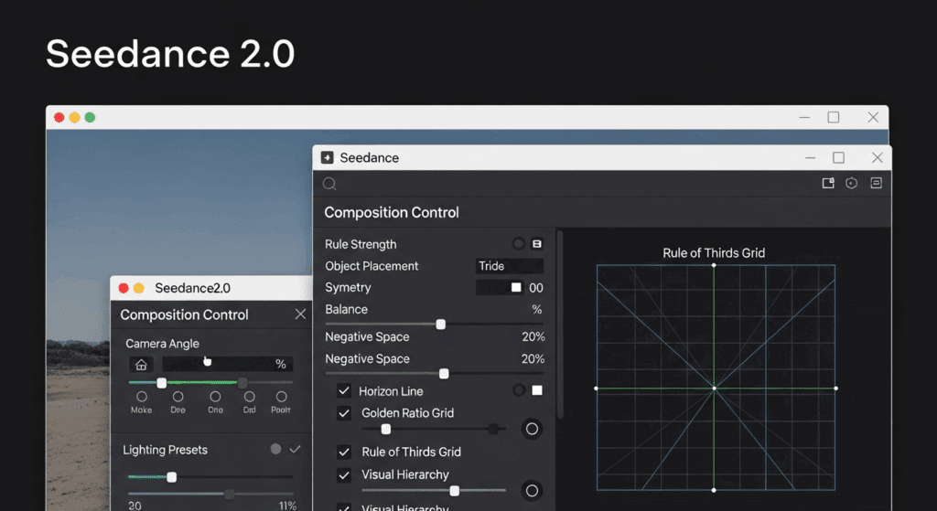Click the center point of the thirds grid
This screenshot has height=511, width=937.
[715, 389]
